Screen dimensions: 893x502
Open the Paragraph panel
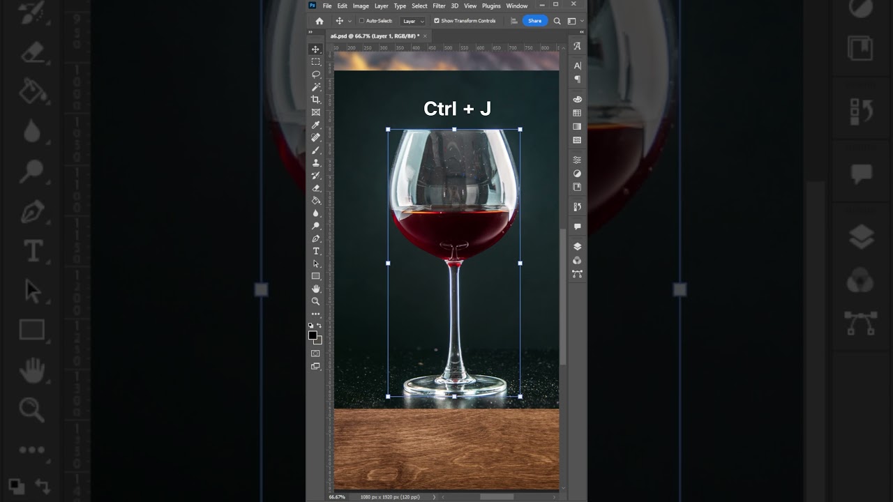(577, 79)
